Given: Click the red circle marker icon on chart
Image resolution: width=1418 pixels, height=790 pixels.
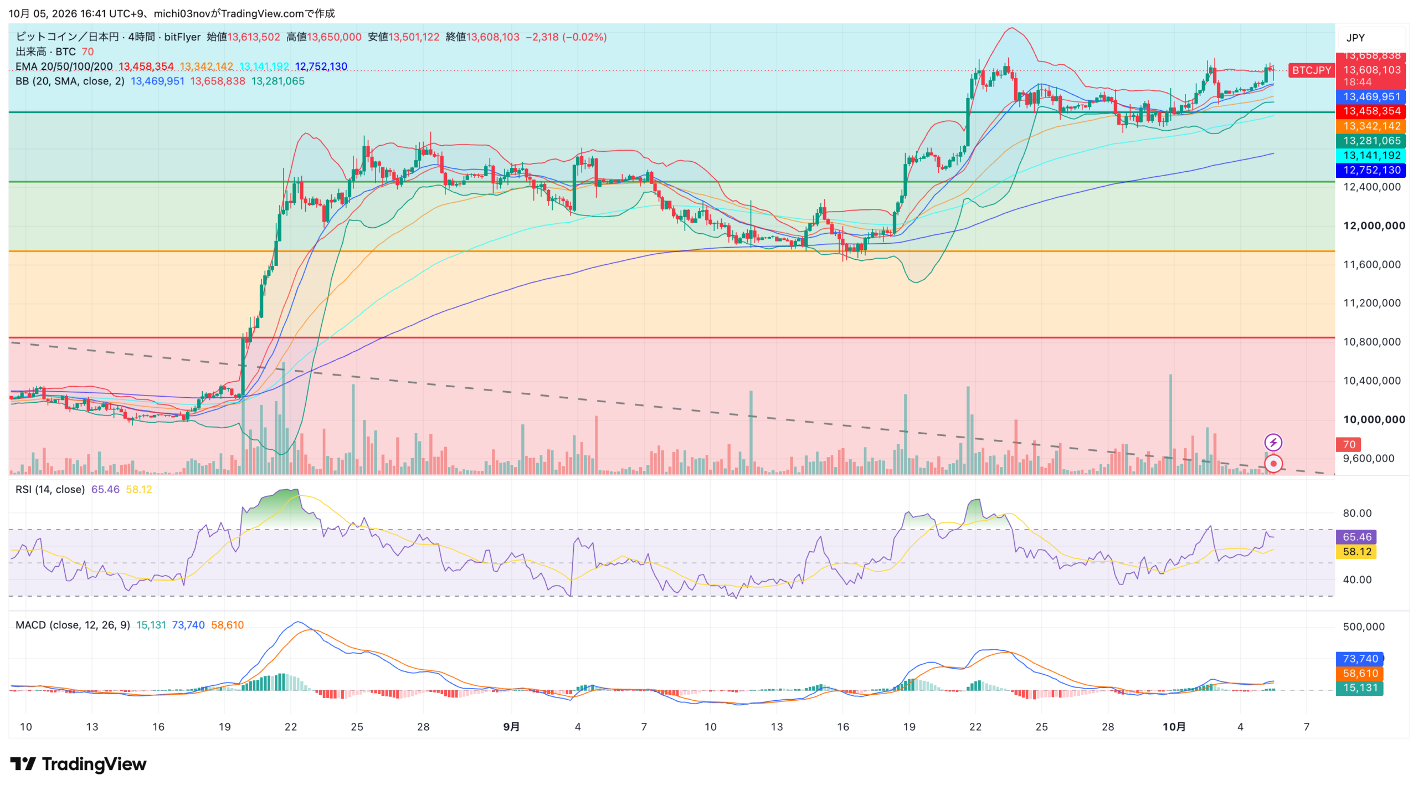Looking at the screenshot, I should [x=1273, y=464].
